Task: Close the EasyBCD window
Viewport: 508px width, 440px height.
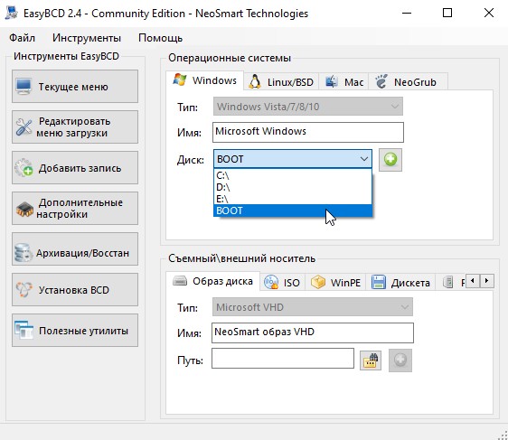Action: coord(488,14)
